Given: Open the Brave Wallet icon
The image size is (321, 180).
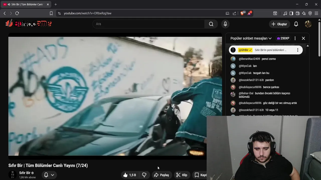Looking at the screenshot, I should tap(298, 13).
